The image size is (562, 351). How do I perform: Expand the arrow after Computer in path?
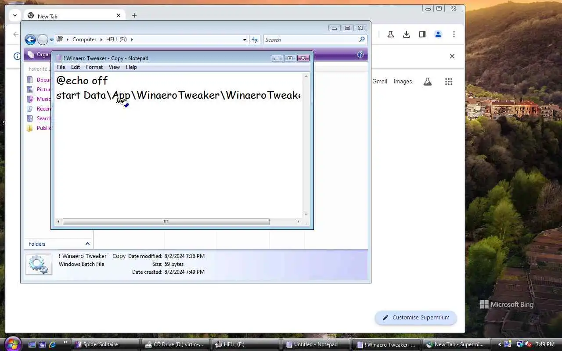tap(101, 39)
